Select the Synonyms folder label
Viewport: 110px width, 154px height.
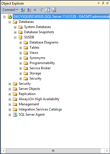click(x=37, y=58)
